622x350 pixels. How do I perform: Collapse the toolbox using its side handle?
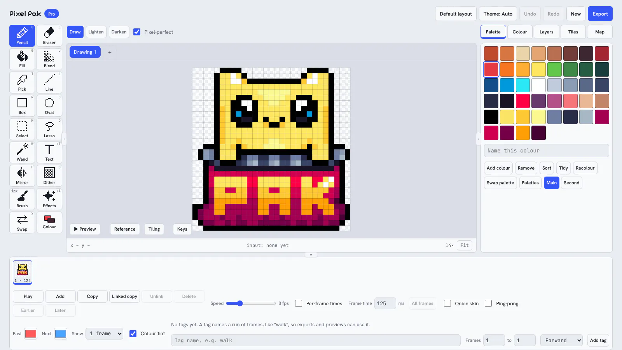[64, 139]
